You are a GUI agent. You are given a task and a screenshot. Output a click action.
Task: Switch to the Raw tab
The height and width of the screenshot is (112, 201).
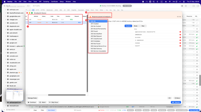coord(143,26)
